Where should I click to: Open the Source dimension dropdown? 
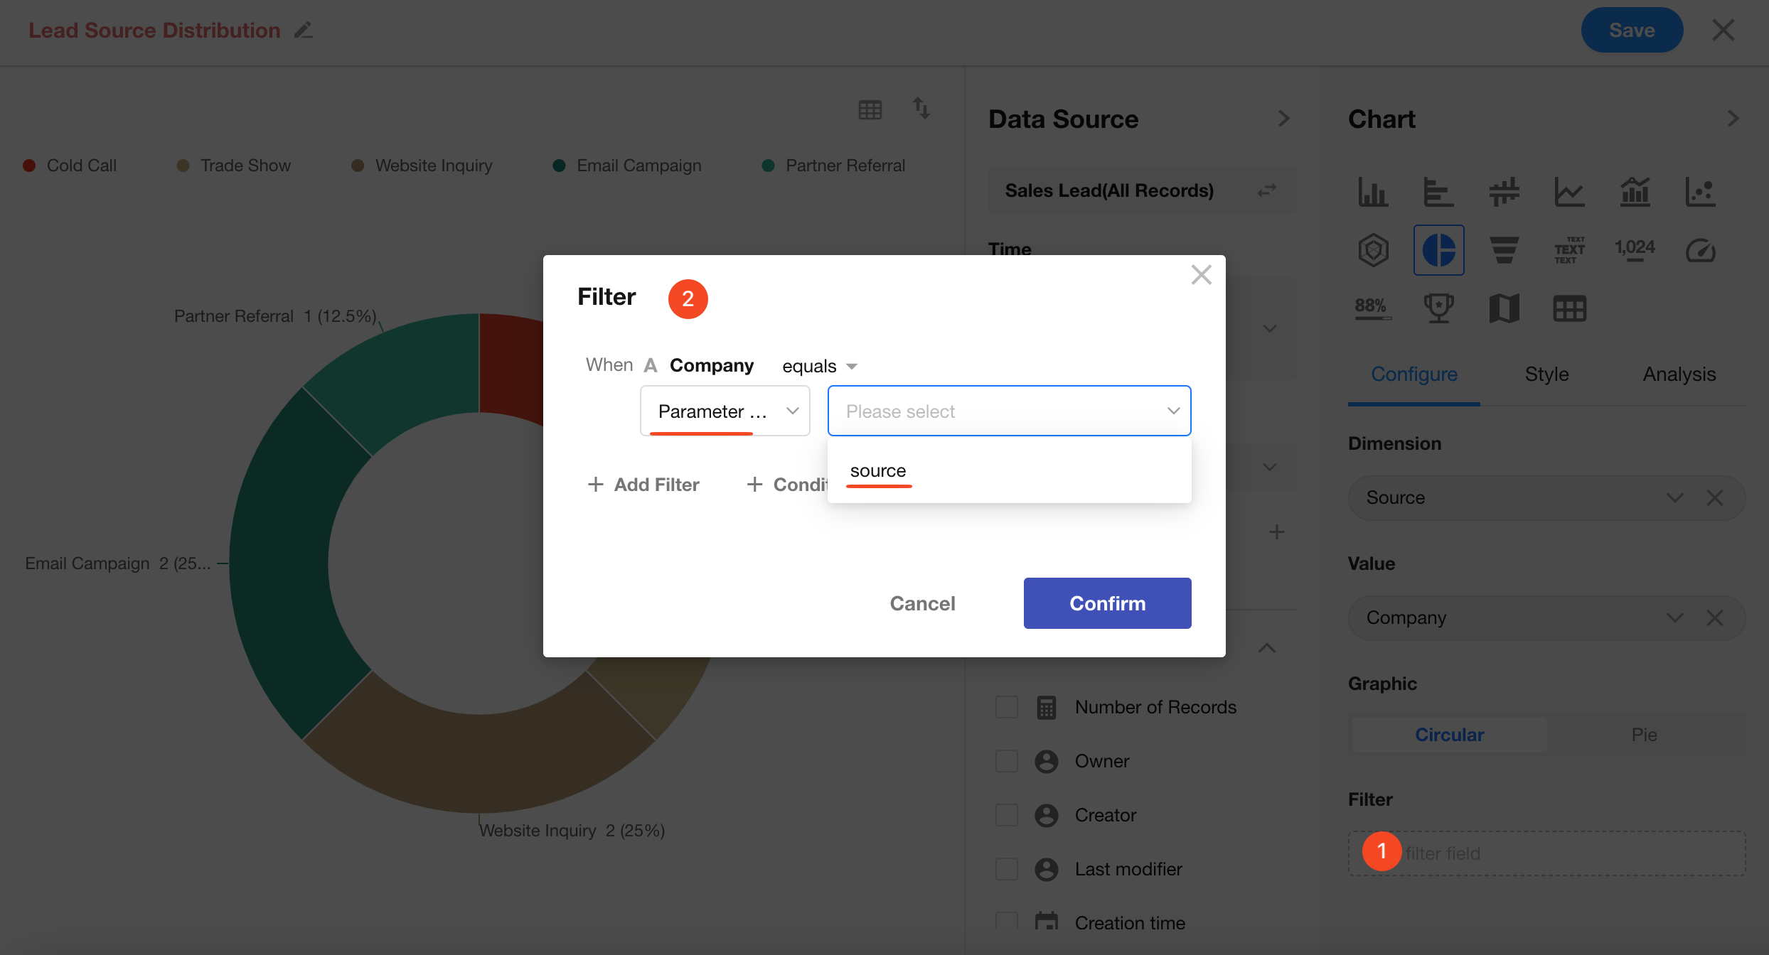pyautogui.click(x=1674, y=497)
